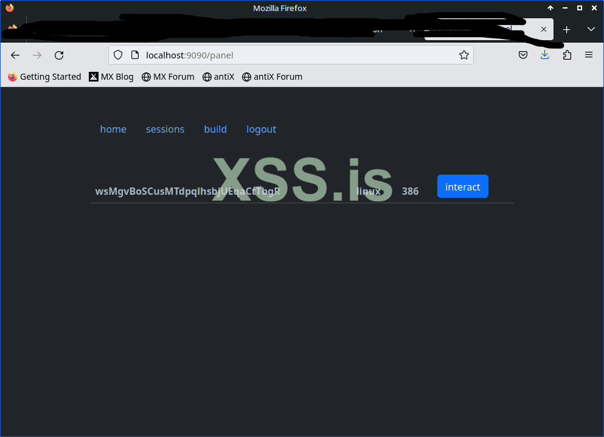Click the logout link

[261, 129]
